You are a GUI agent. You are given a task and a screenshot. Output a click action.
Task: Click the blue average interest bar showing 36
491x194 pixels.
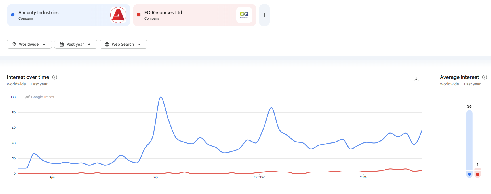click(x=469, y=140)
